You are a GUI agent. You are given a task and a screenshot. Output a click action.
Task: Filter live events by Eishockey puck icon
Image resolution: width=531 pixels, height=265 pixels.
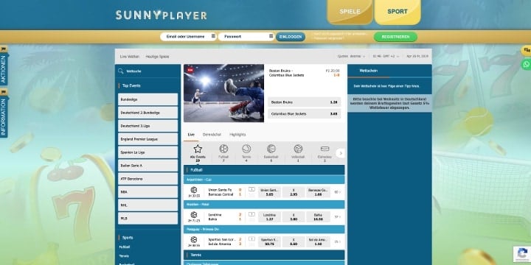(324, 149)
